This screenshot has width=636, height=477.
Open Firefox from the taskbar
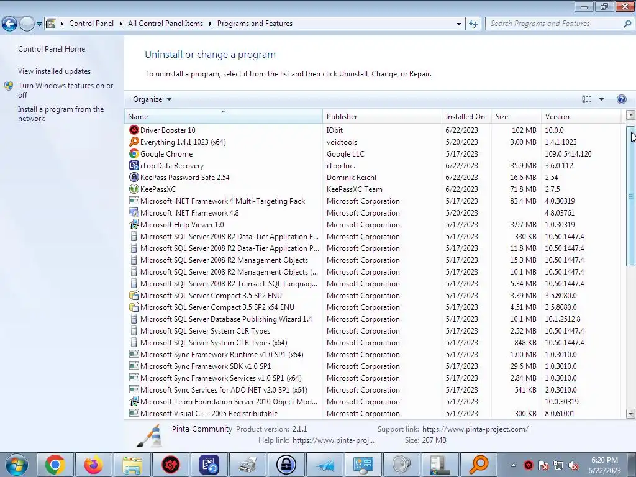pos(94,465)
